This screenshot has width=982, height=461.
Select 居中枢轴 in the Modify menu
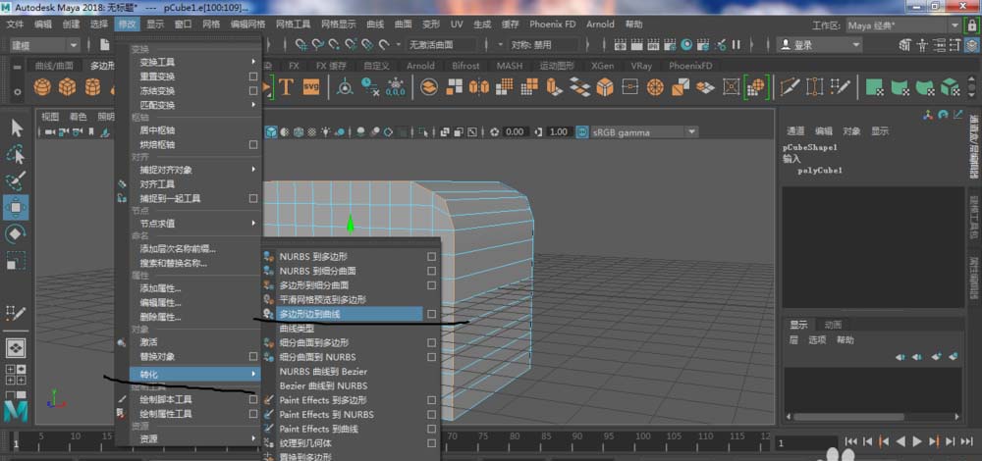[x=158, y=129]
